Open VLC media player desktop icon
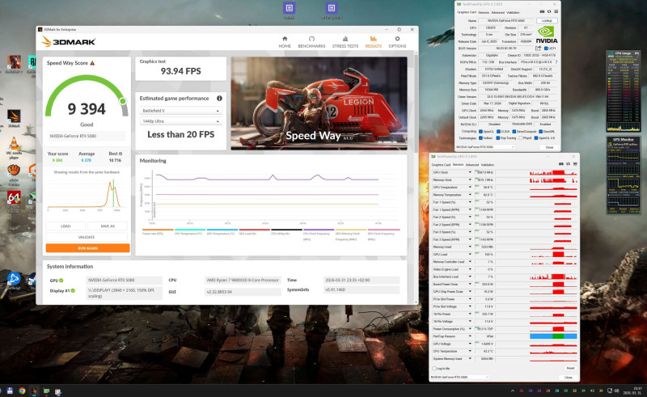Viewport: 647px width, 397px height. pos(14,148)
